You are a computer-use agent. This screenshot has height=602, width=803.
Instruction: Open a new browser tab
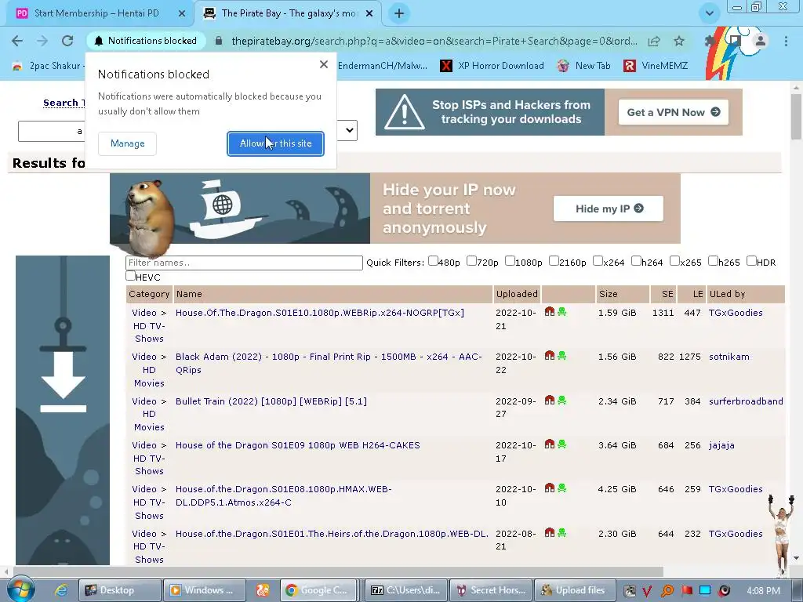point(399,14)
